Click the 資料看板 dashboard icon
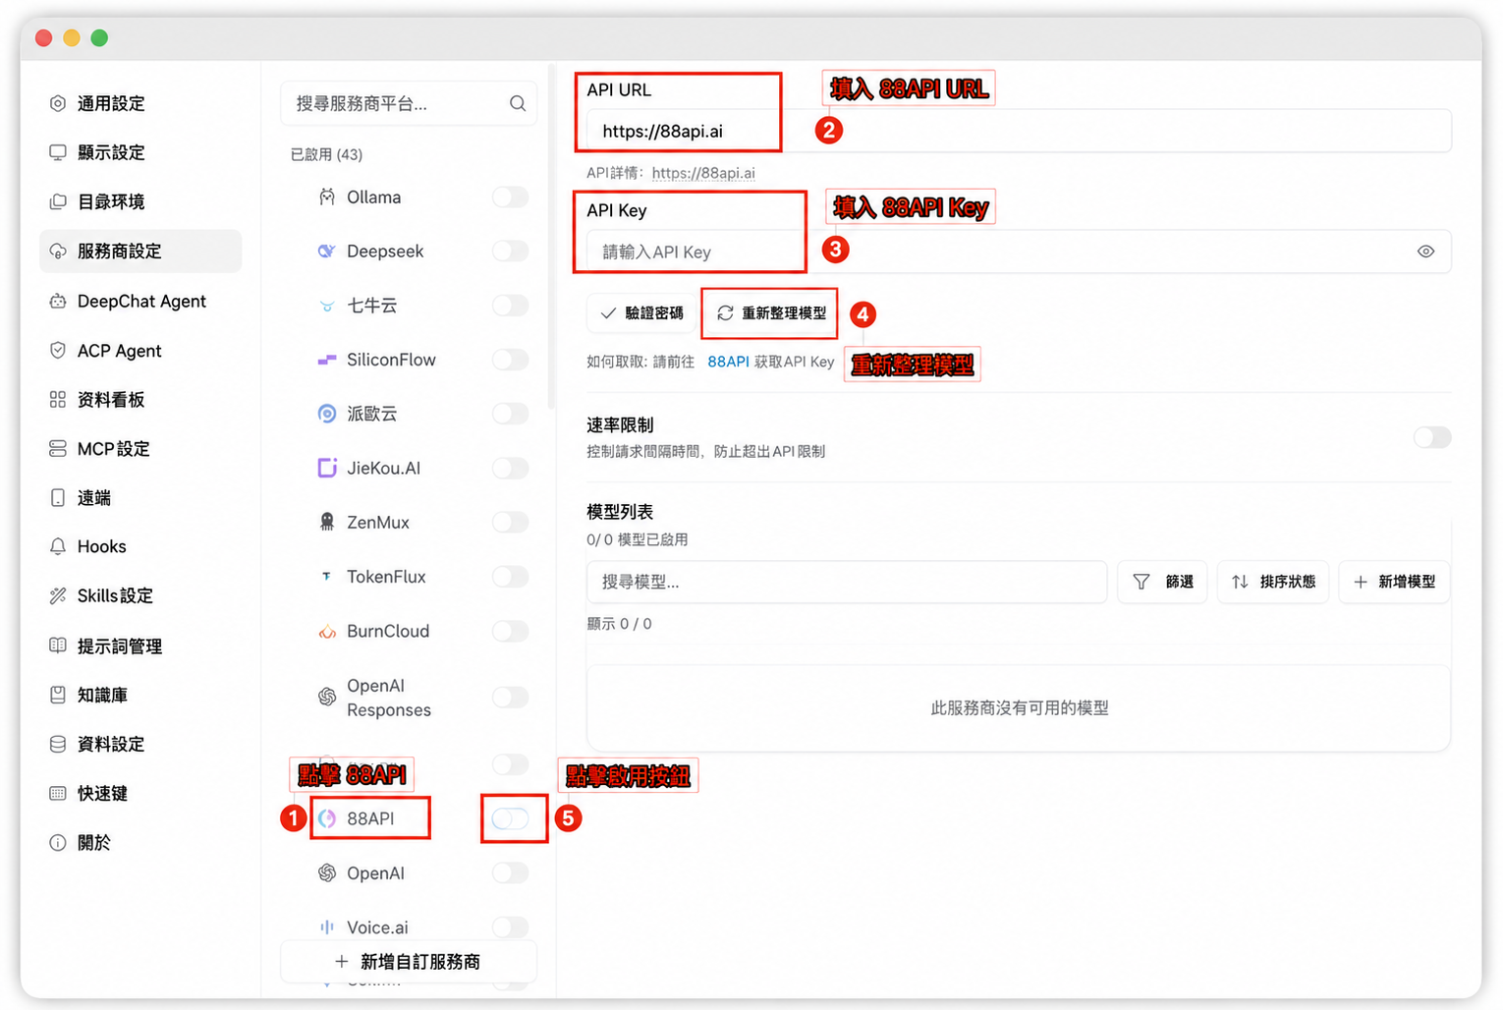Image resolution: width=1503 pixels, height=1010 pixels. tap(58, 399)
